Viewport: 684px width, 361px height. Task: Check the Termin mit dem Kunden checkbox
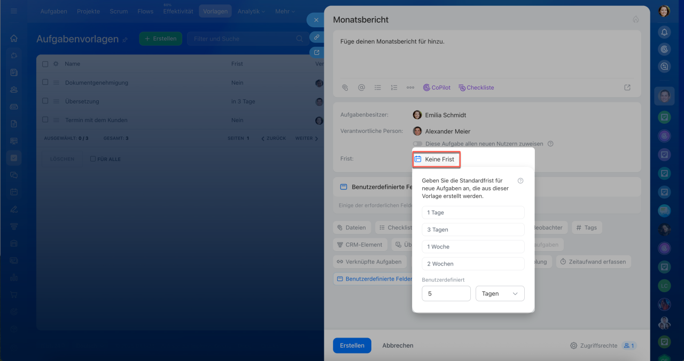45,120
